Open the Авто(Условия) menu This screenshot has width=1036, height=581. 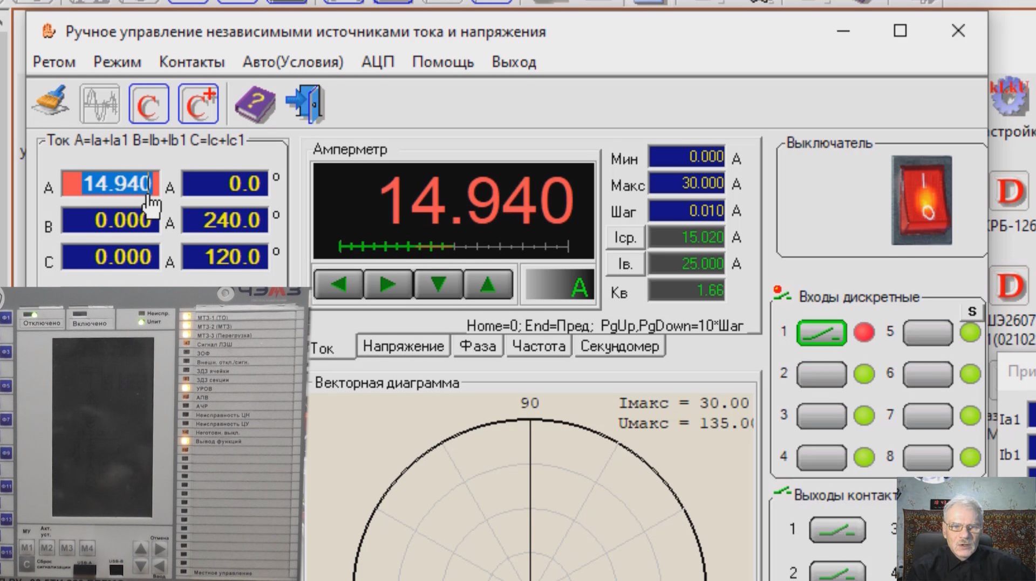(x=293, y=63)
